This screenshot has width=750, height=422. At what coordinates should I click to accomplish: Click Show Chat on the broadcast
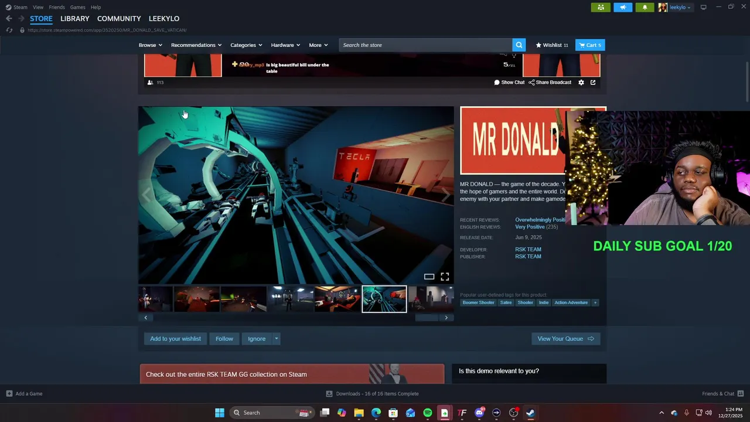click(509, 83)
